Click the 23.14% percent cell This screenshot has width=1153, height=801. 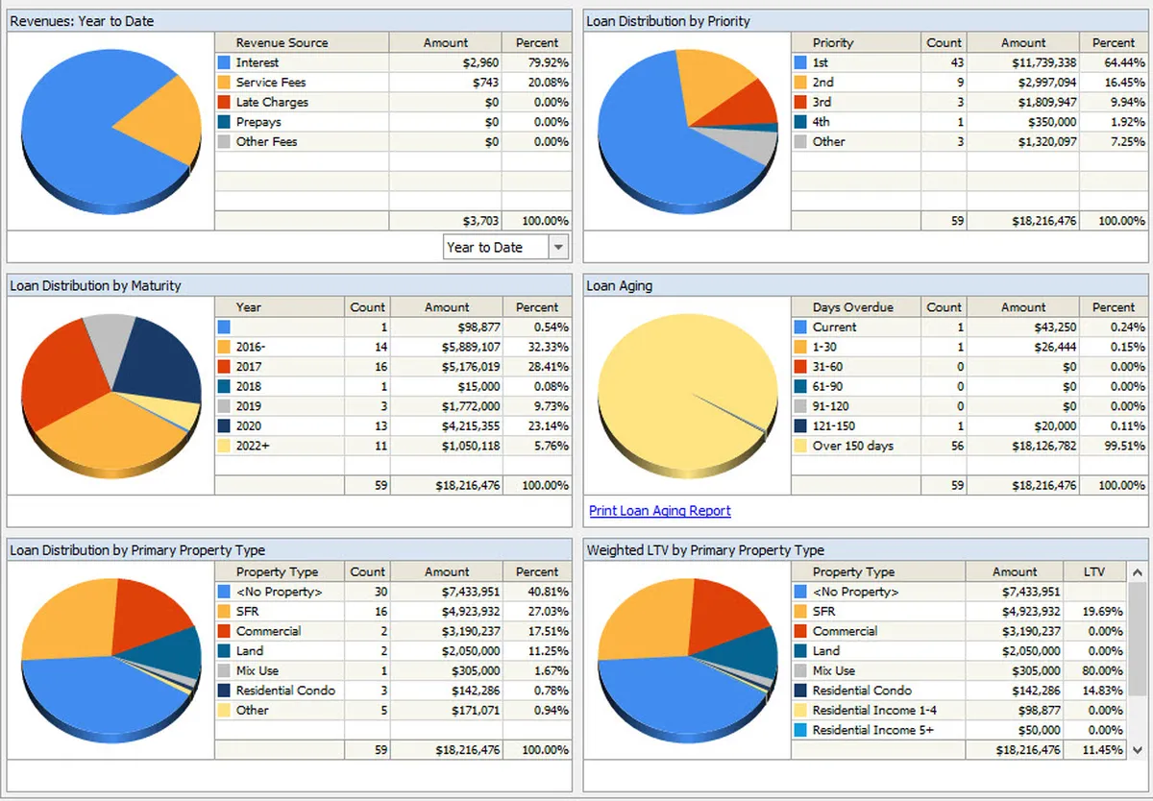(x=537, y=425)
